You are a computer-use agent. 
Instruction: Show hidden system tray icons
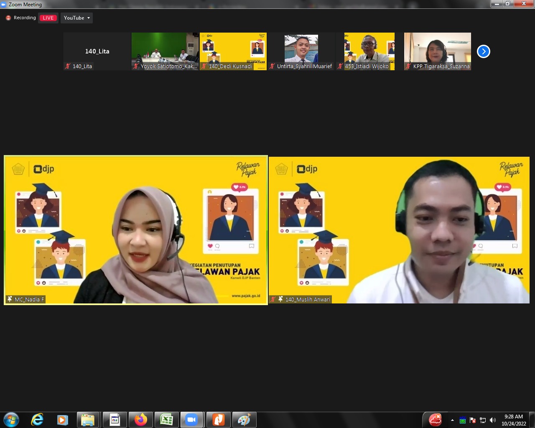452,420
